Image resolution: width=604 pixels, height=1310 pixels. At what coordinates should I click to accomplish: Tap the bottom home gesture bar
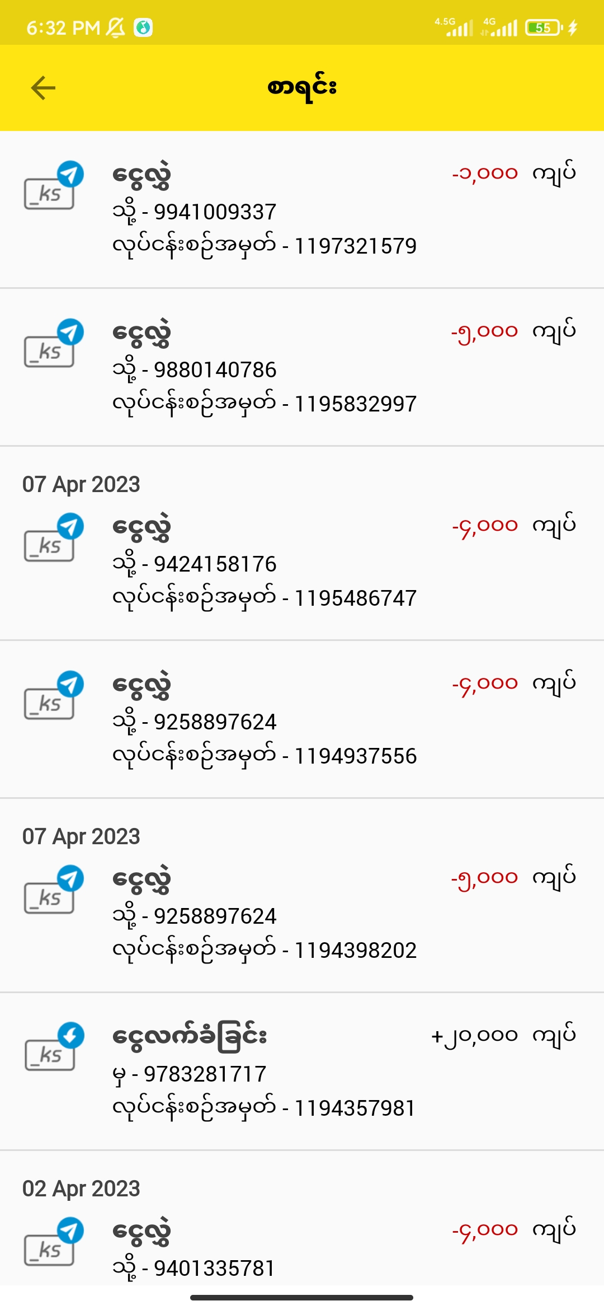point(302,1297)
